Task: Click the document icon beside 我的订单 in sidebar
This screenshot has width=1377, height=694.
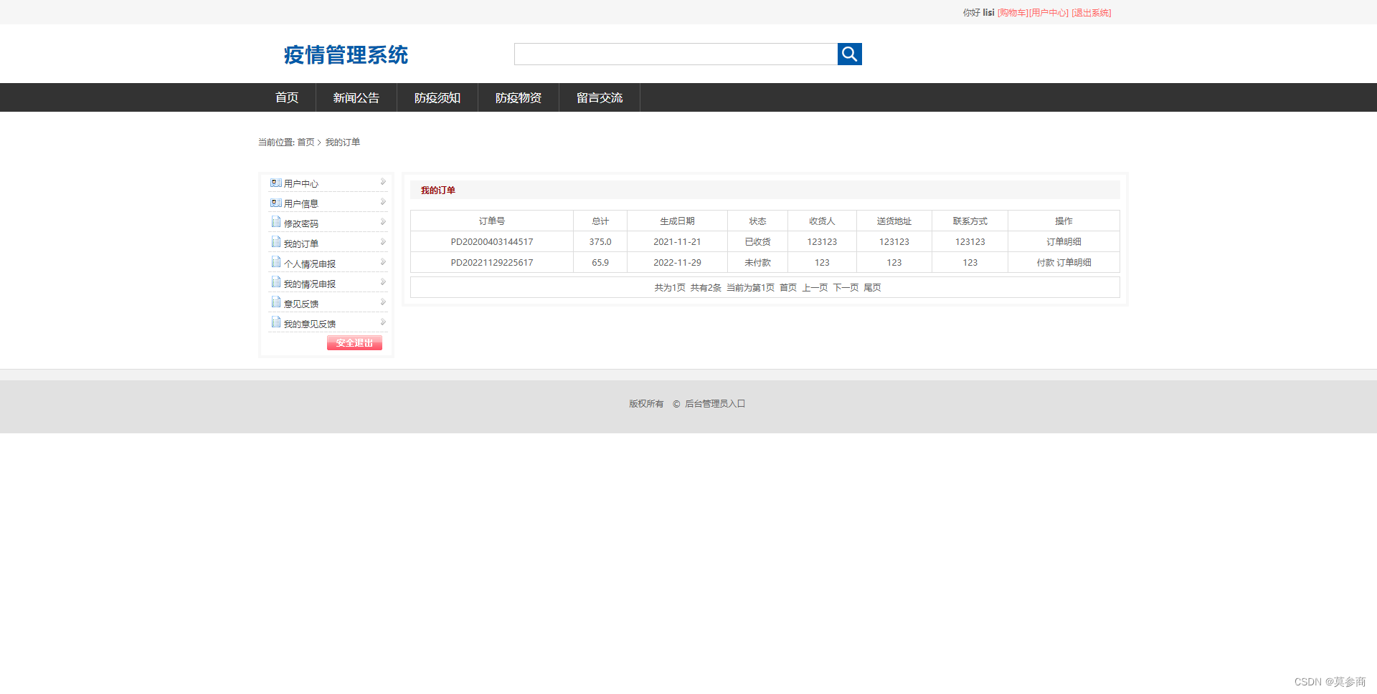Action: 276,242
